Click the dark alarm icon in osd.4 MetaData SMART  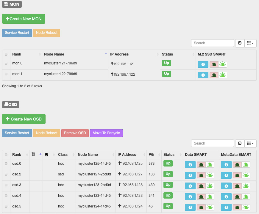click(237, 196)
